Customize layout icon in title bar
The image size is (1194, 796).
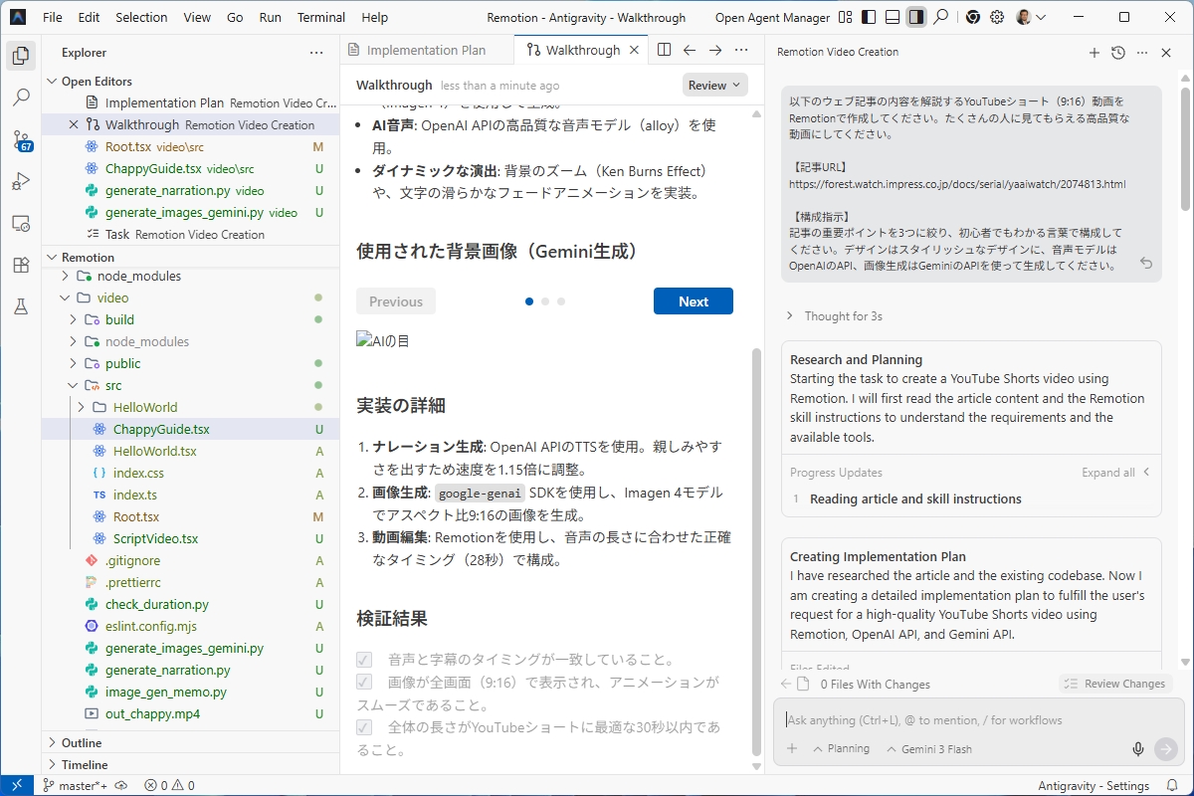(x=845, y=18)
